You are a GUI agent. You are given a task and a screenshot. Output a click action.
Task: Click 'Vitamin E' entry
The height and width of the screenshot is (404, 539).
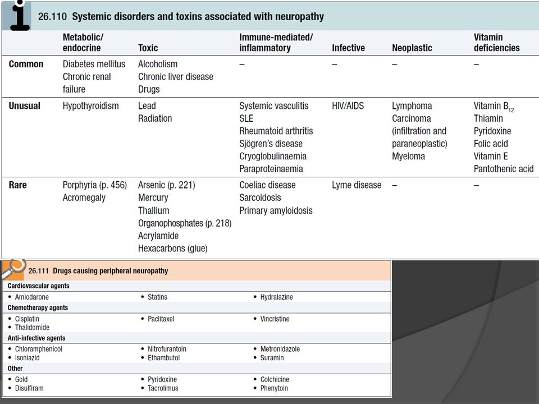(x=491, y=157)
